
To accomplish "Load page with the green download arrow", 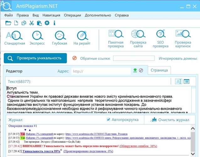I will click(x=135, y=70).
